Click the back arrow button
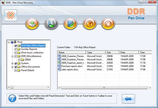 pyautogui.click(x=128, y=99)
